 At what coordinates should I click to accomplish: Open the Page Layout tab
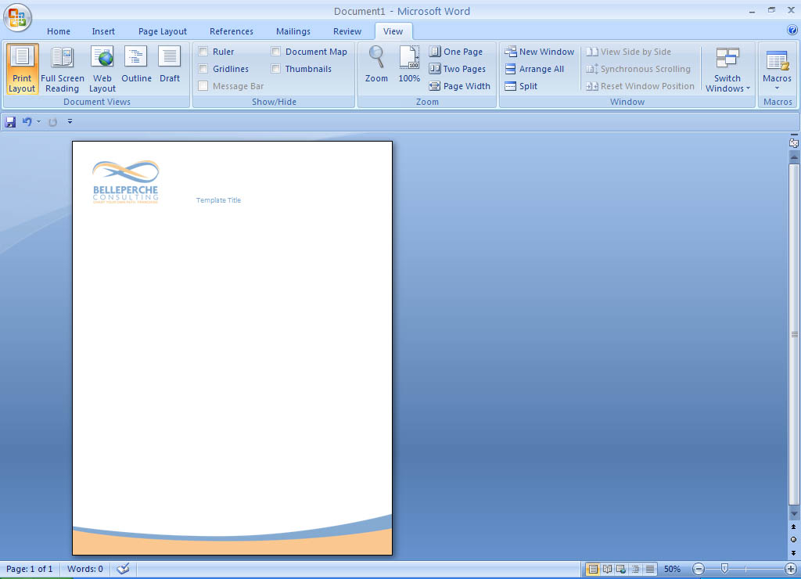pos(163,31)
